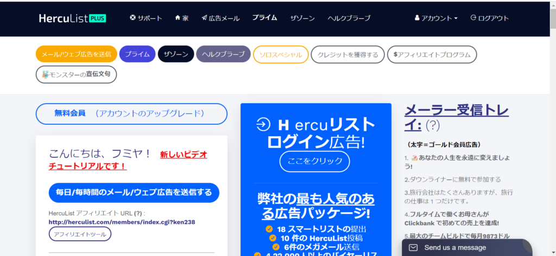This screenshot has width=556, height=256.
Task: Click the arrow icon beside HercuリストLogin ad
Action: coord(263,125)
